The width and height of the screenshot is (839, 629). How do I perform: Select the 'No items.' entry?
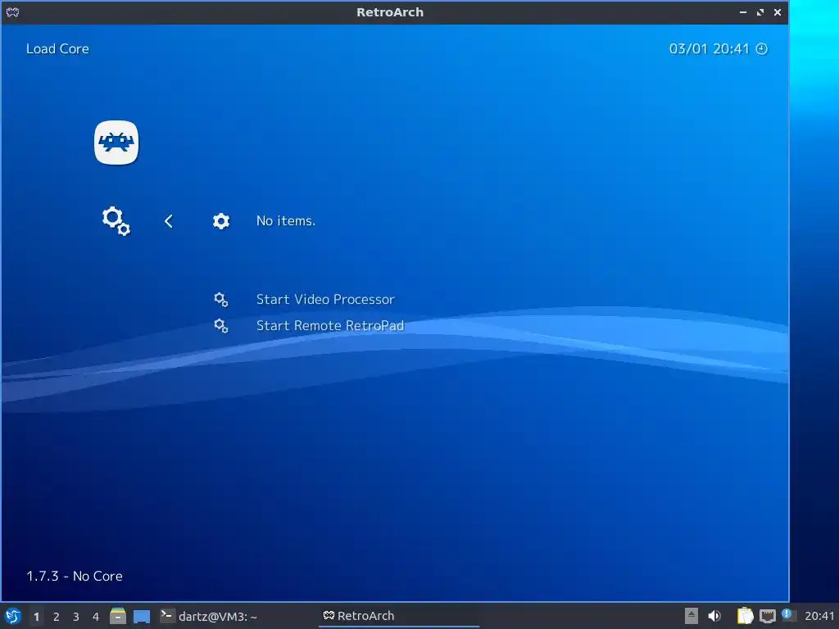click(x=286, y=221)
